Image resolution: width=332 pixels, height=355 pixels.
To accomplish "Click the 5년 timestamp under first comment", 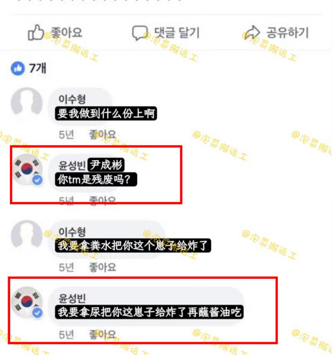I will tap(66, 135).
